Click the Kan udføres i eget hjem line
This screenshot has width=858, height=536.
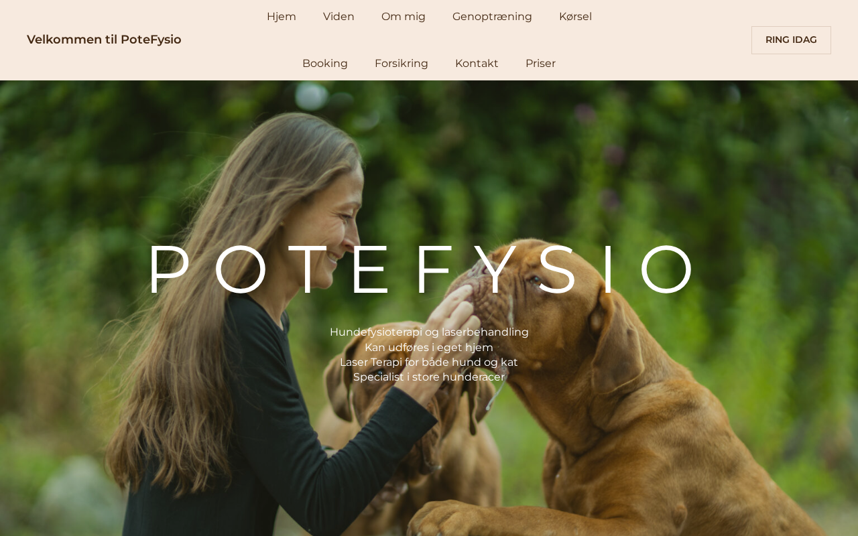point(429,347)
